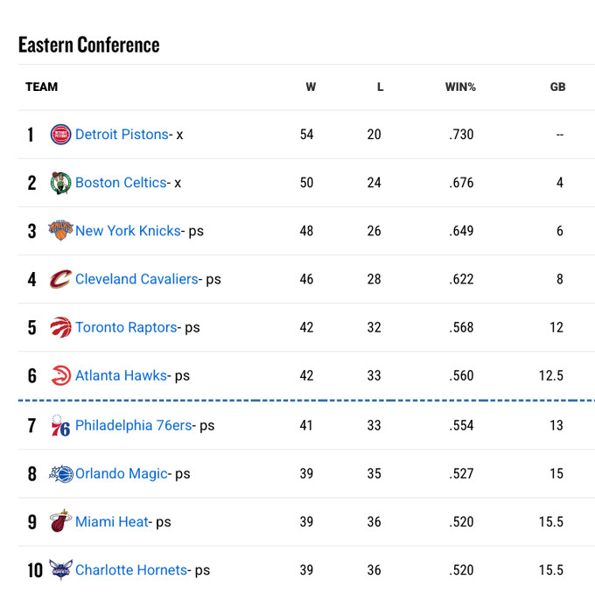595x593 pixels.
Task: Click the Toronto Raptors logo icon
Action: pyautogui.click(x=60, y=327)
